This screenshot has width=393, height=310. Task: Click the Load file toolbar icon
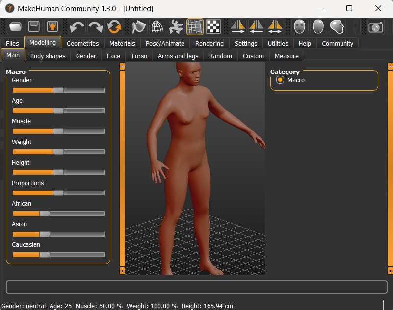tap(15, 26)
